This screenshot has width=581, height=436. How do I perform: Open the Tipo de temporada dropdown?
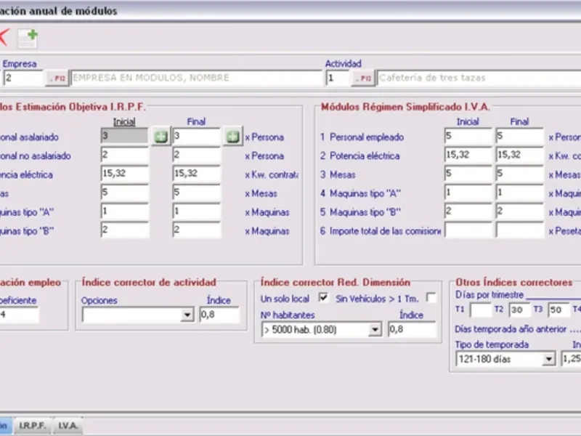point(548,359)
